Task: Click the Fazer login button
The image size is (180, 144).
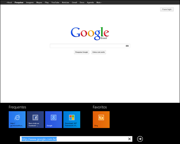Action: (x=167, y=9)
